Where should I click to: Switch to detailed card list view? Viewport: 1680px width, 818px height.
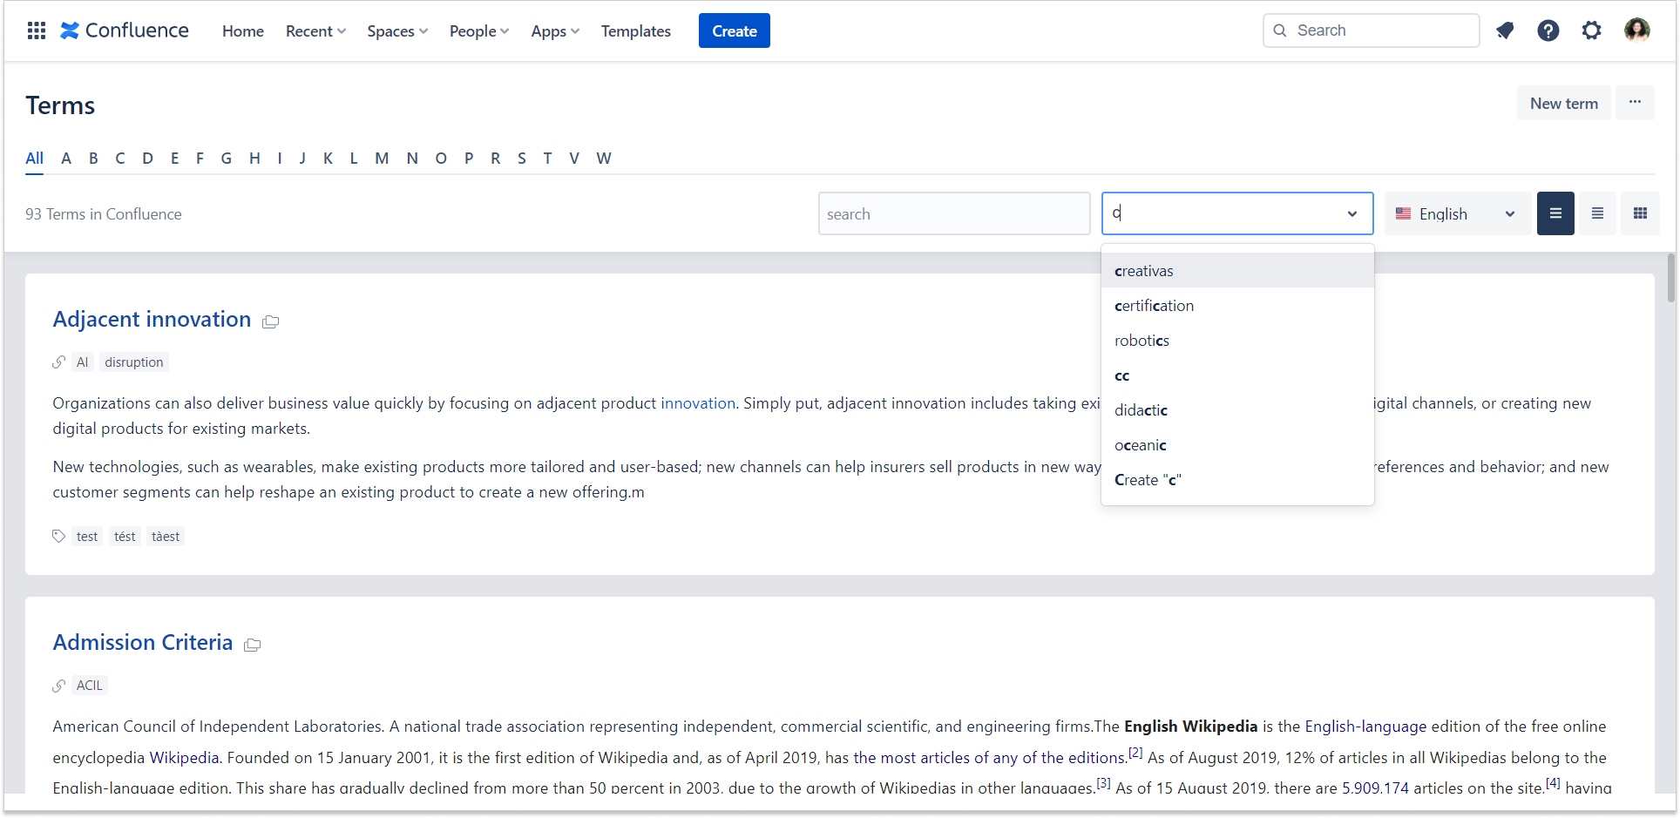coord(1555,213)
